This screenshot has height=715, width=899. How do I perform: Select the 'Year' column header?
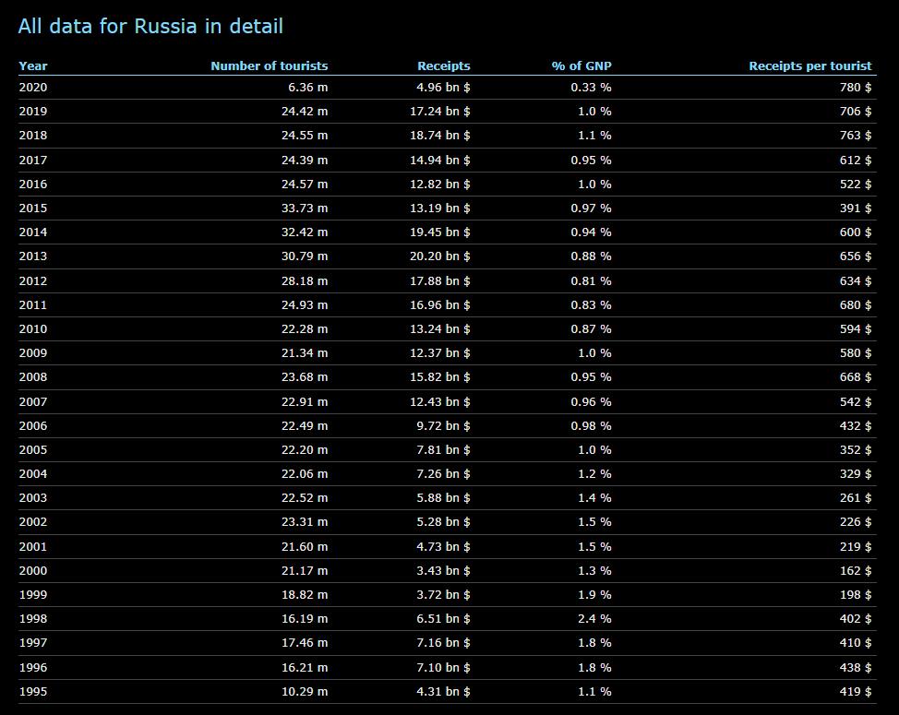tap(33, 66)
